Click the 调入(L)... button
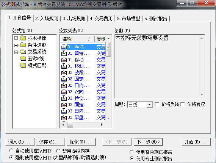Image resolution: width=216 pixels, height=163 pixels. pos(20,142)
